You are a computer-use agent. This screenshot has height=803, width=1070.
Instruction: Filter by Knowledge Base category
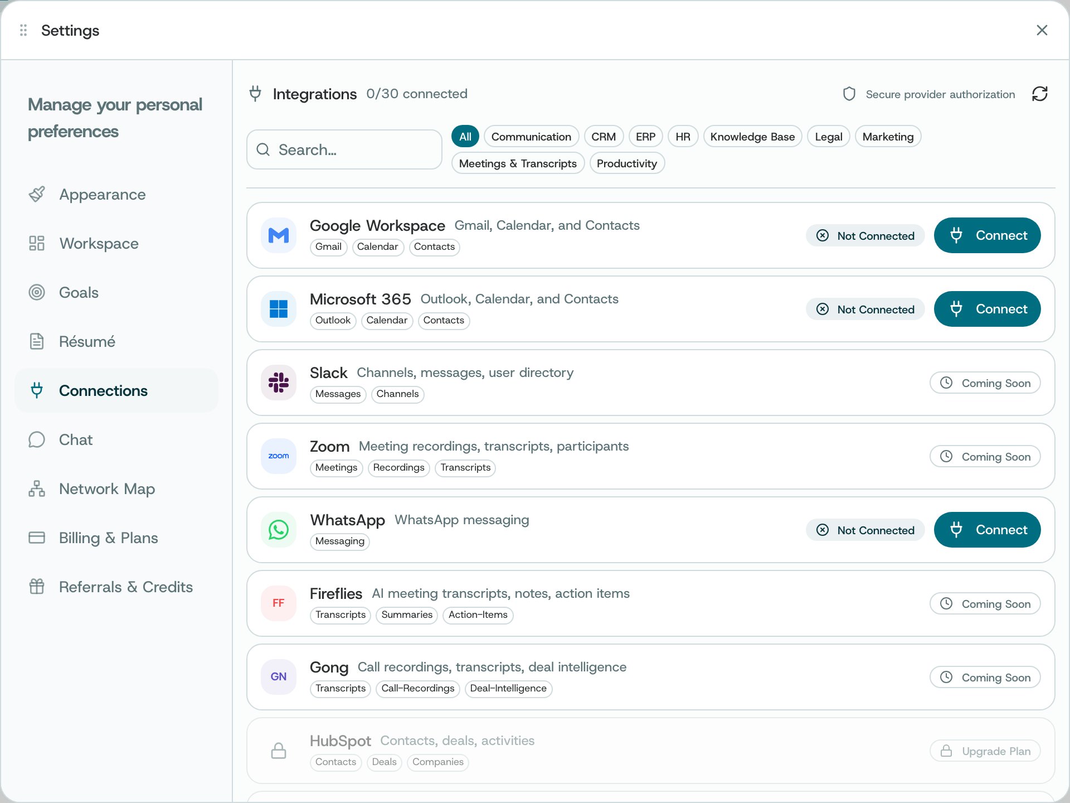752,137
